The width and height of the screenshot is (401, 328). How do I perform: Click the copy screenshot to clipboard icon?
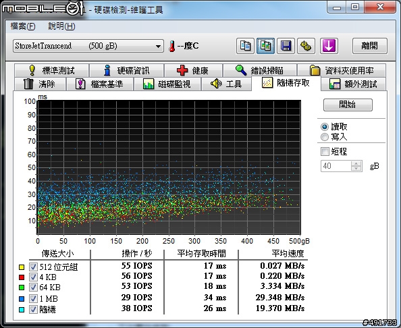click(265, 46)
